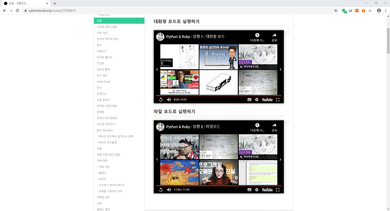390x211 pixels.
Task: Share the 실행 2 파일모드 video
Action: click(x=274, y=127)
